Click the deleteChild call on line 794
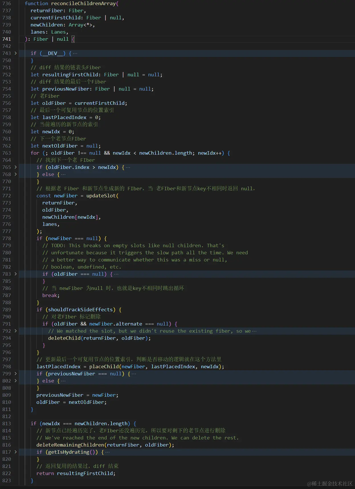The width and height of the screenshot is (355, 489). [x=99, y=338]
